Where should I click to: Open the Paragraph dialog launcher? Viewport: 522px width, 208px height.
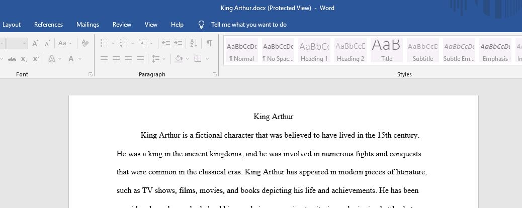215,74
